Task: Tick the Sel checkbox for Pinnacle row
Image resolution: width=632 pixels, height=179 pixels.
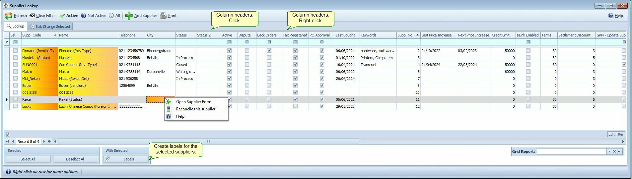Action: [15, 51]
